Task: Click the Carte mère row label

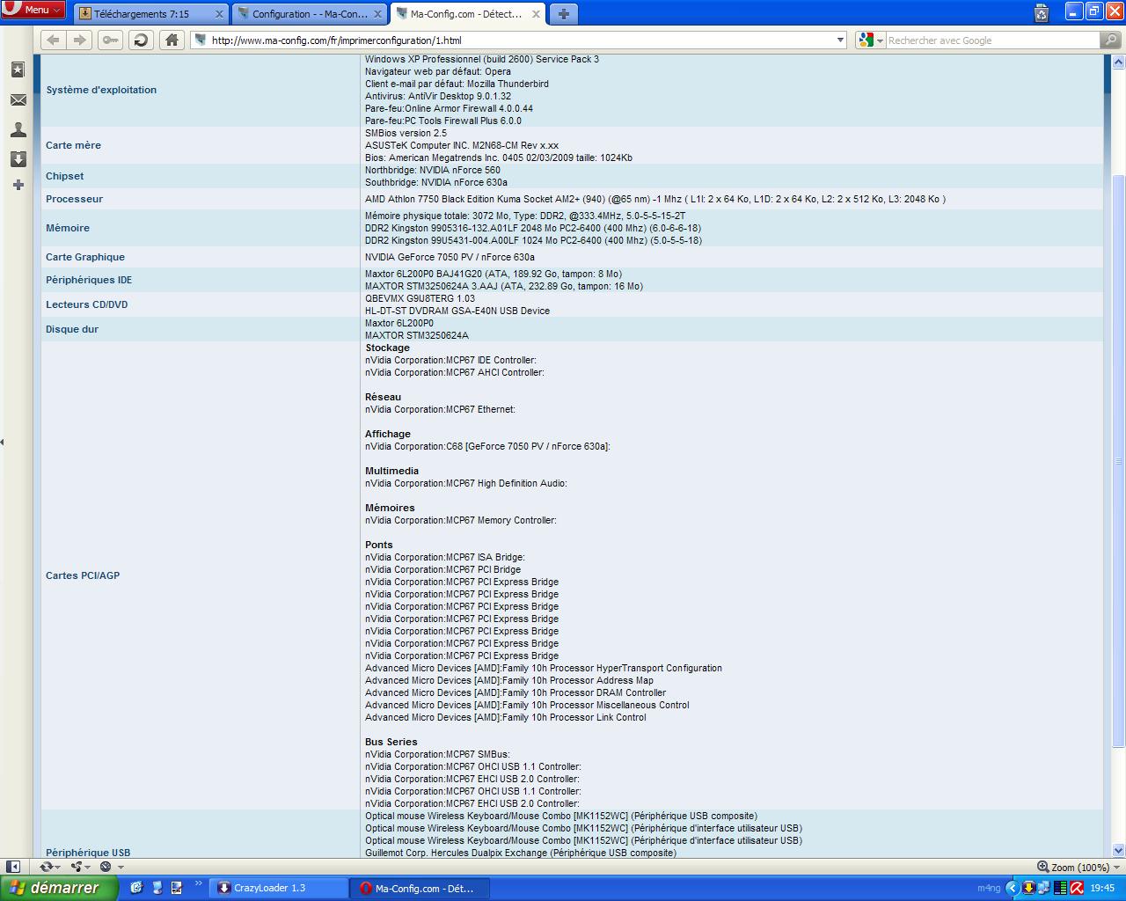Action: [73, 145]
